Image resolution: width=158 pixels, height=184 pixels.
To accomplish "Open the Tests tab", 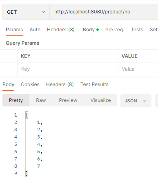I will click(137, 30).
